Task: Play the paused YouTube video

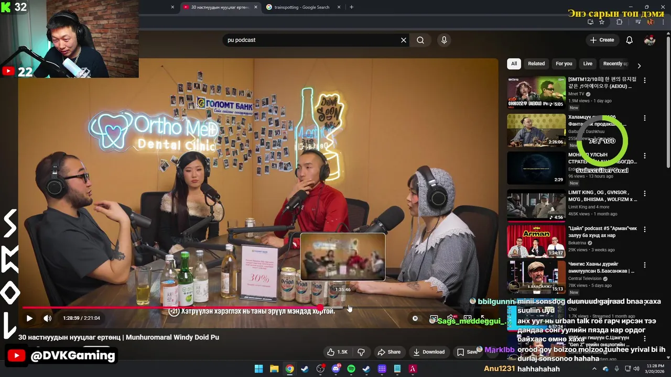Action: point(29,318)
